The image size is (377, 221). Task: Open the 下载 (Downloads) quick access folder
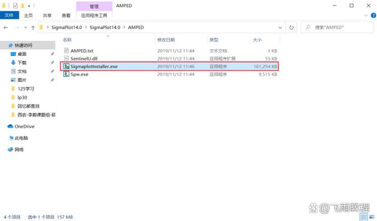tap(22, 62)
